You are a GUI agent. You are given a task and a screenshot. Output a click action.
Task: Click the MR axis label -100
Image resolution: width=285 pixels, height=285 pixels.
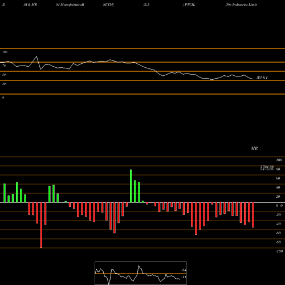click(279, 251)
